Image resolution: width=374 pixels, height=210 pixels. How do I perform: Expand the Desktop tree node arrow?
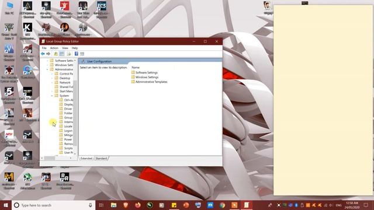tap(52, 78)
